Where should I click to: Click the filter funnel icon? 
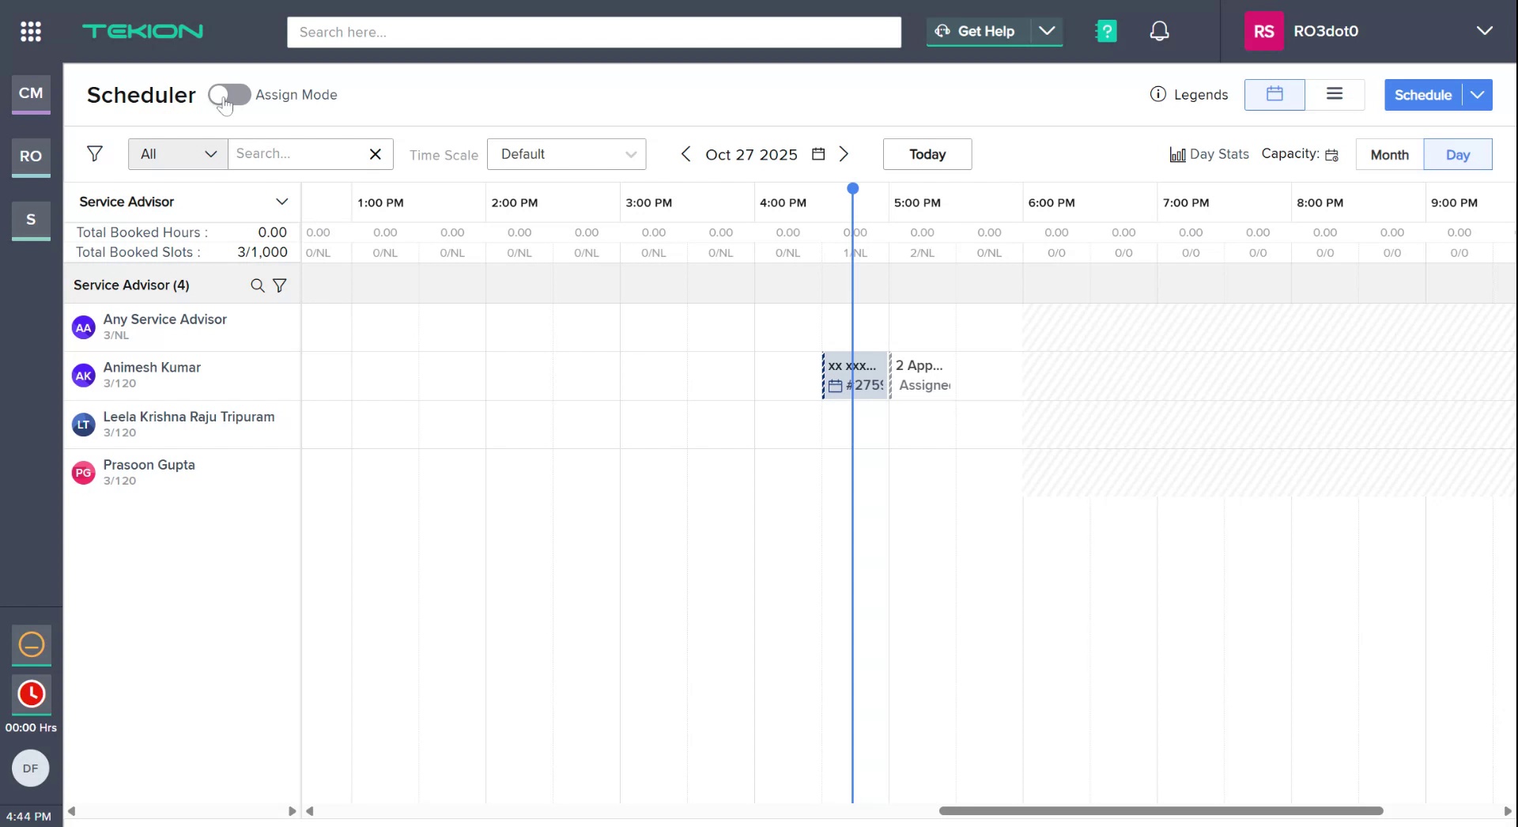[95, 153]
